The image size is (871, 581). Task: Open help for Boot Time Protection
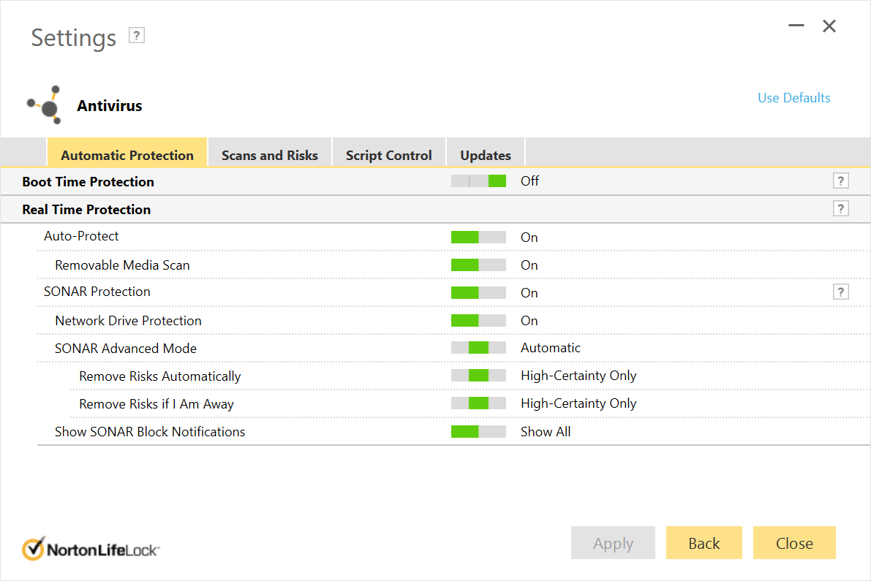[x=840, y=181]
